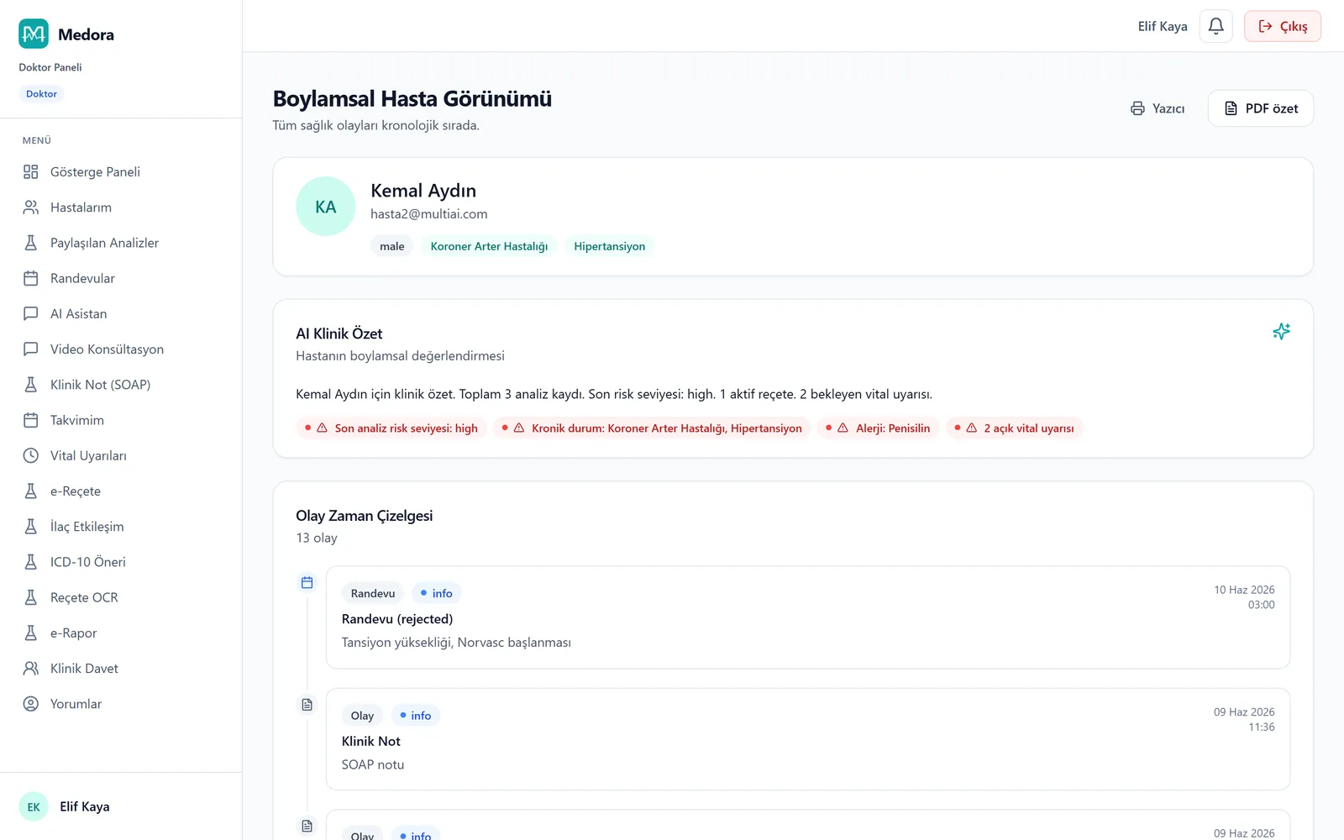The width and height of the screenshot is (1344, 840).
Task: Click the Yazıcı print button
Action: (1158, 108)
